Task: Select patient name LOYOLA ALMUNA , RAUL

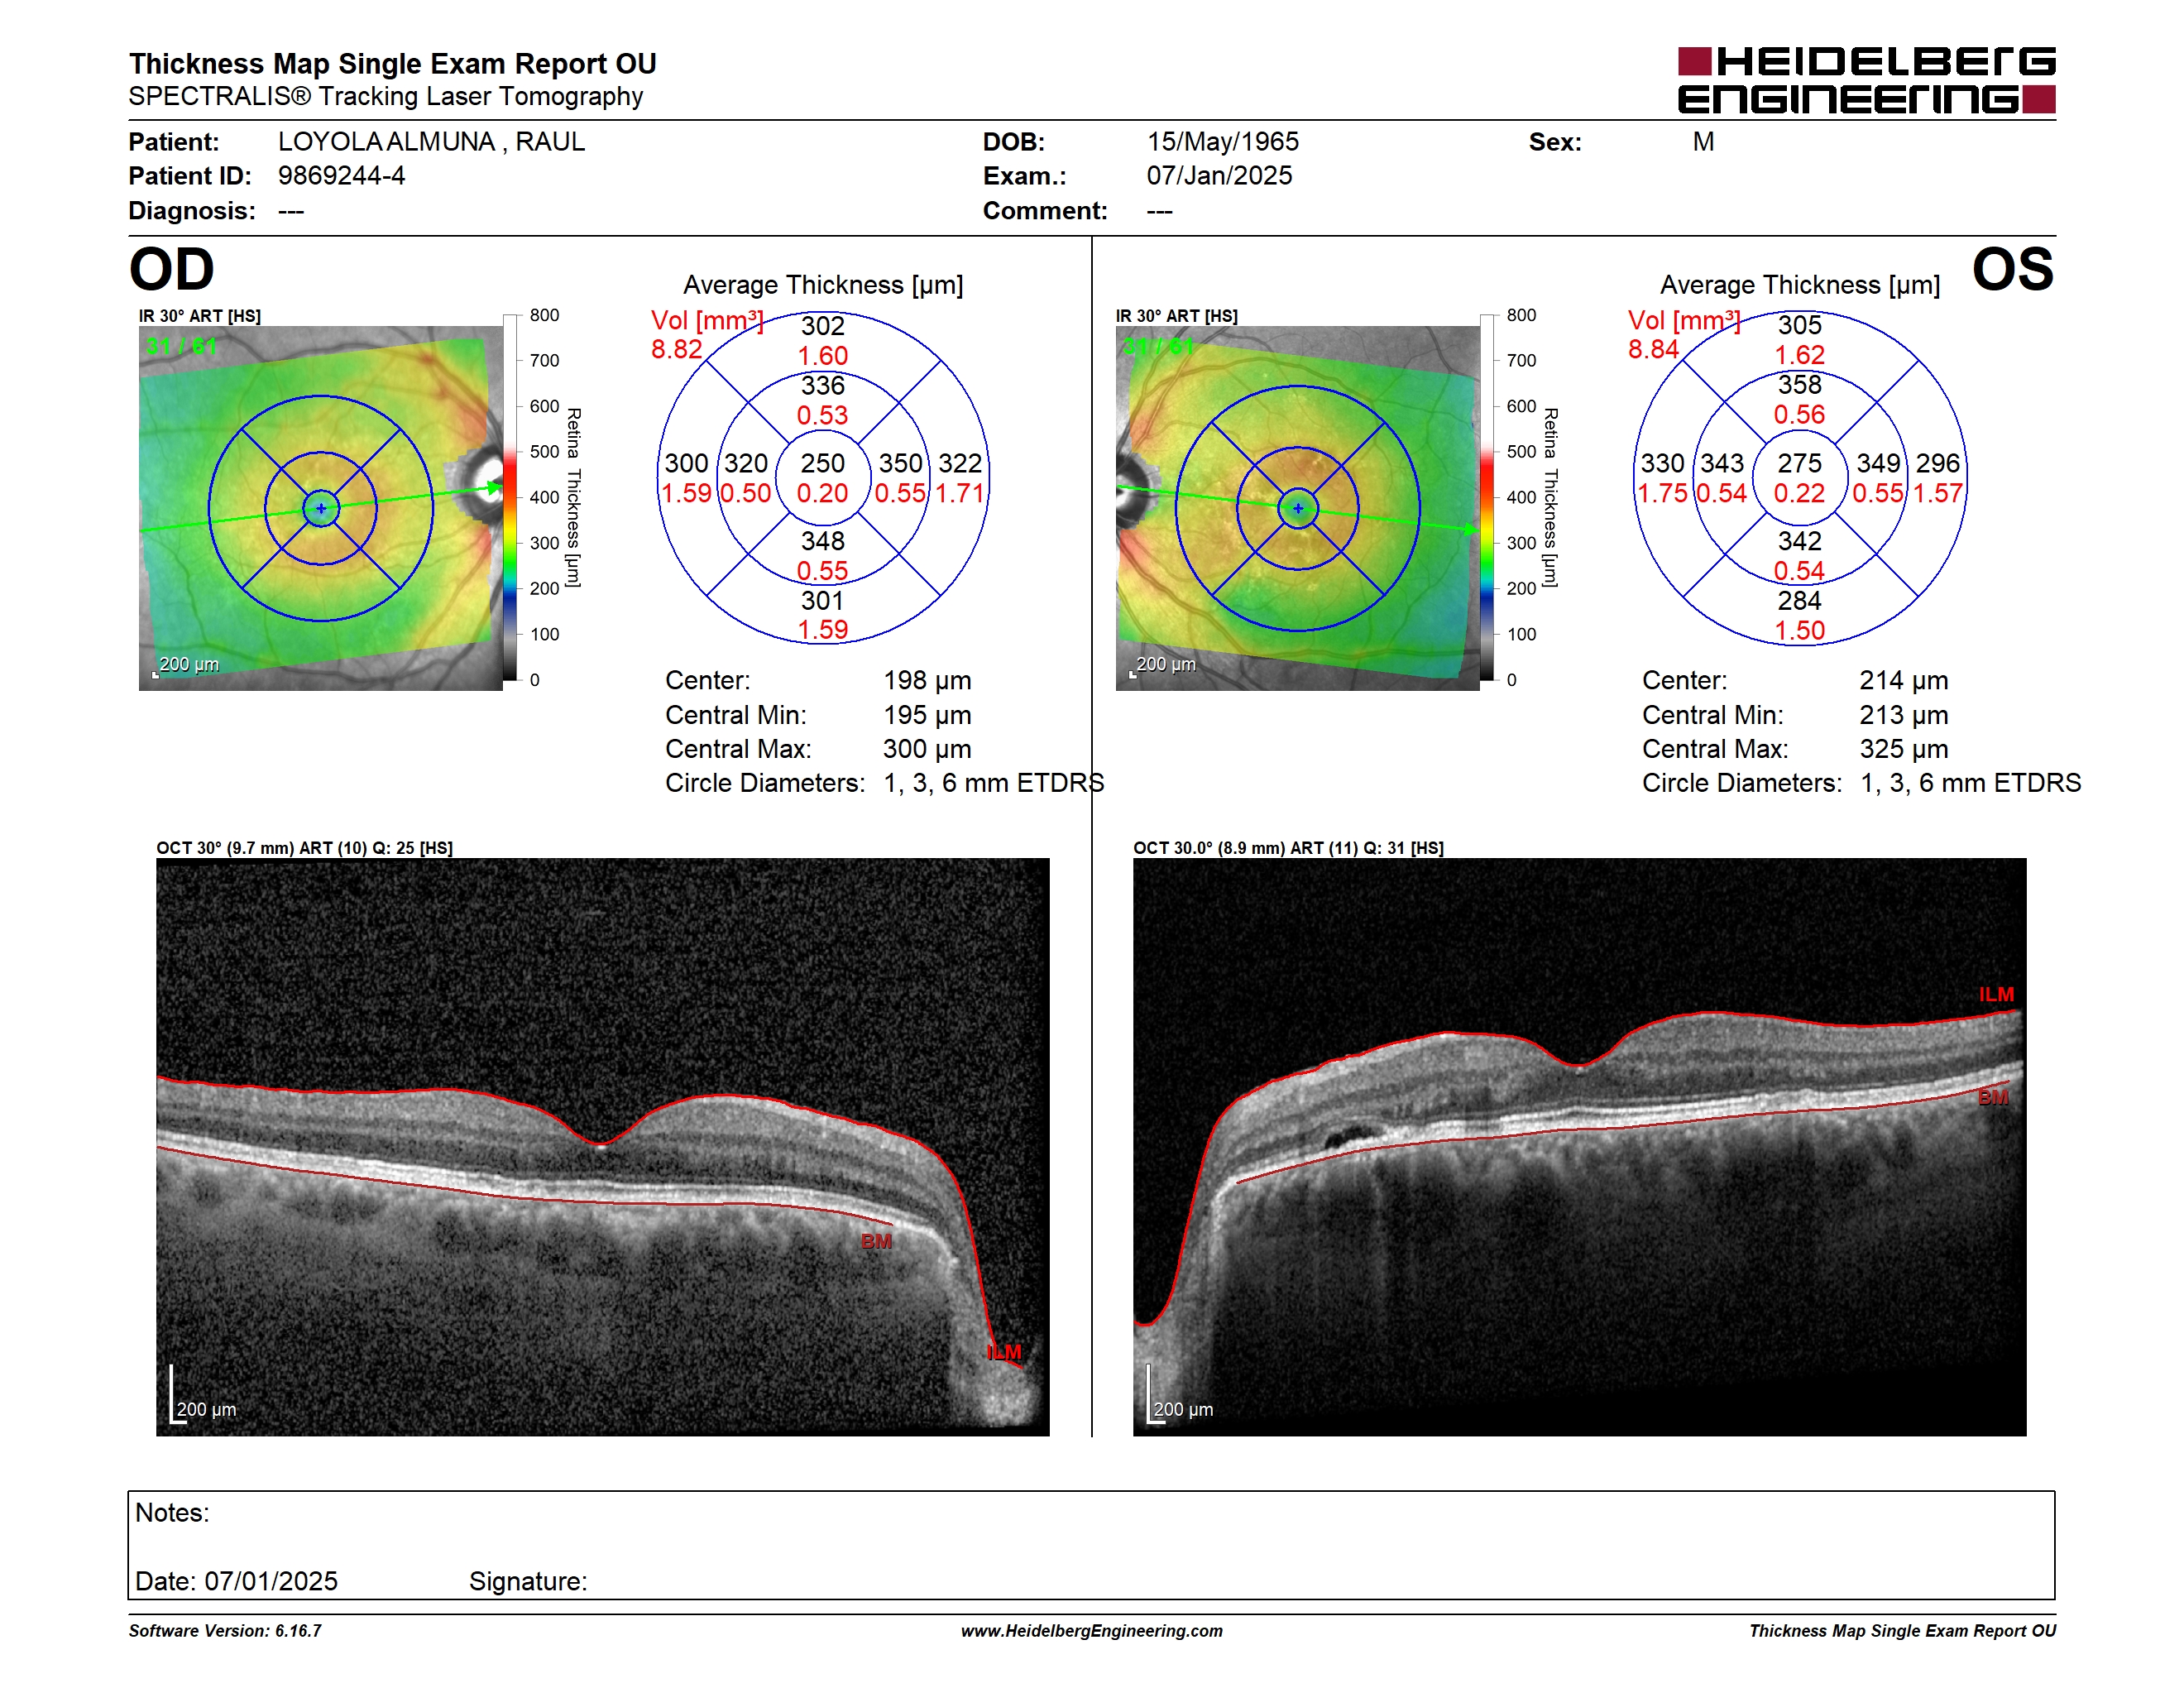Action: (431, 142)
